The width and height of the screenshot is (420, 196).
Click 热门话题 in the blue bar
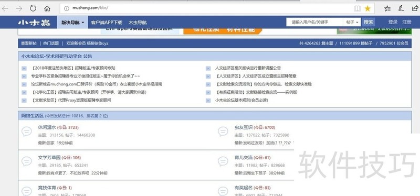point(51,43)
